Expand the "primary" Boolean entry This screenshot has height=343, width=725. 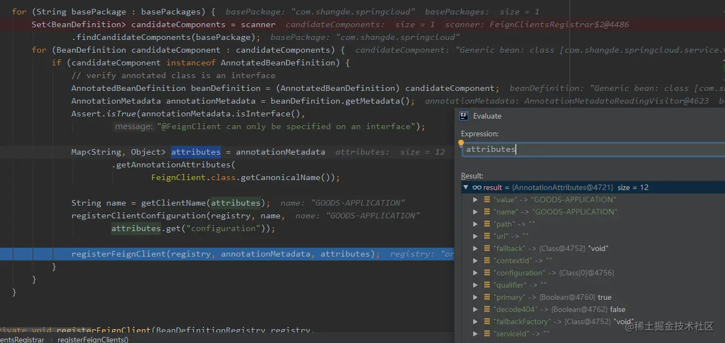[475, 297]
